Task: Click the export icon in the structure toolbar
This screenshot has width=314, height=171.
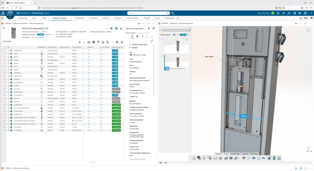Action: (x=121, y=42)
